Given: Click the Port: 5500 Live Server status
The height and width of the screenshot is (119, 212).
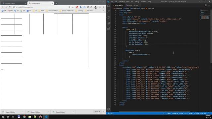Looking at the screenshot, I should point(199,113).
